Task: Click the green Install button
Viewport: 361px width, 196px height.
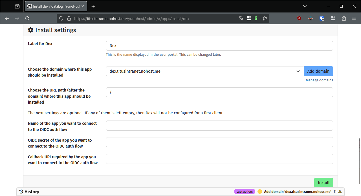Action: click(x=323, y=182)
